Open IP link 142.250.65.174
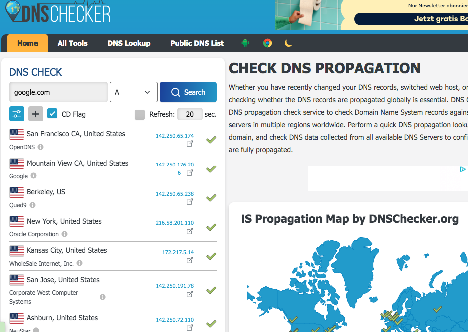This screenshot has width=468, height=332. tap(175, 136)
